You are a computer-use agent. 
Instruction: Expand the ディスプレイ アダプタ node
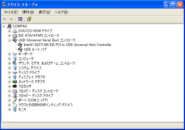(x=10, y=77)
